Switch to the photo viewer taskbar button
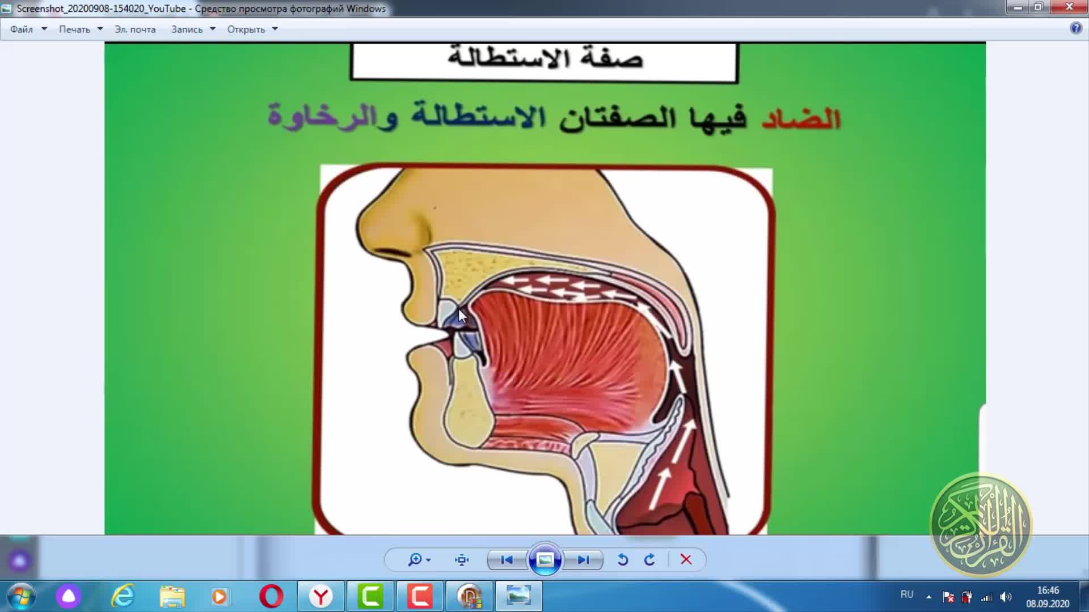The height and width of the screenshot is (612, 1089). pos(518,597)
